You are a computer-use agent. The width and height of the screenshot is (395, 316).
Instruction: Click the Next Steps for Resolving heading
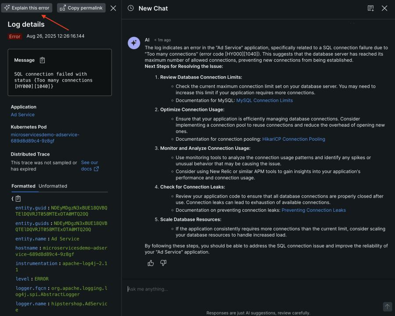184,67
